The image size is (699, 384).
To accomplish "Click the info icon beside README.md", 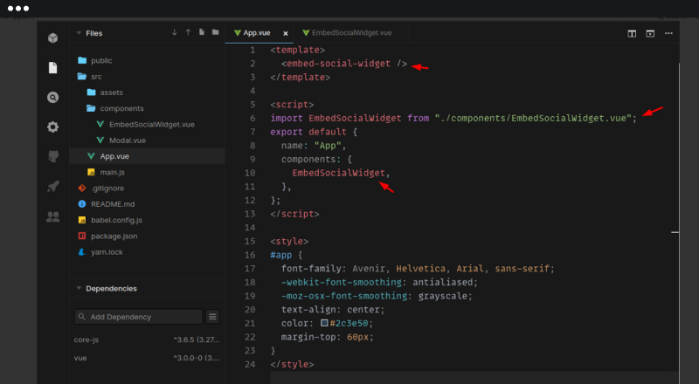I will [82, 204].
